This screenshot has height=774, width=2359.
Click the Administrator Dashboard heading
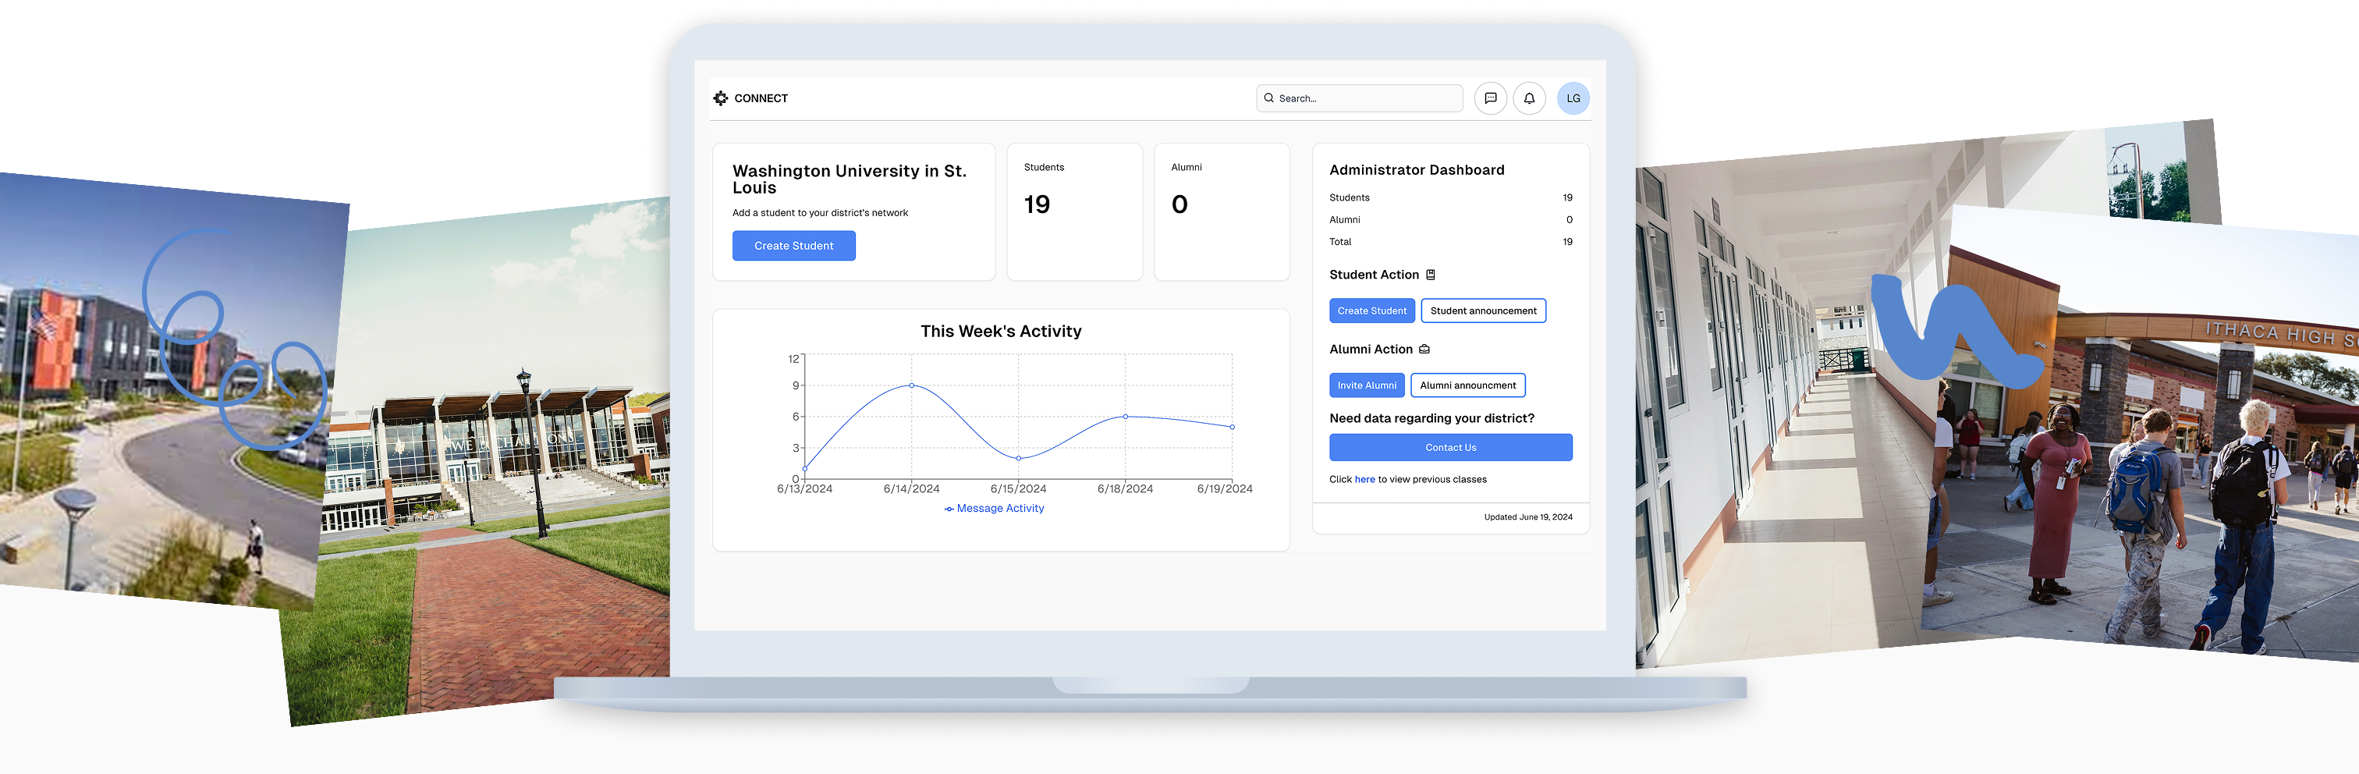pos(1416,170)
